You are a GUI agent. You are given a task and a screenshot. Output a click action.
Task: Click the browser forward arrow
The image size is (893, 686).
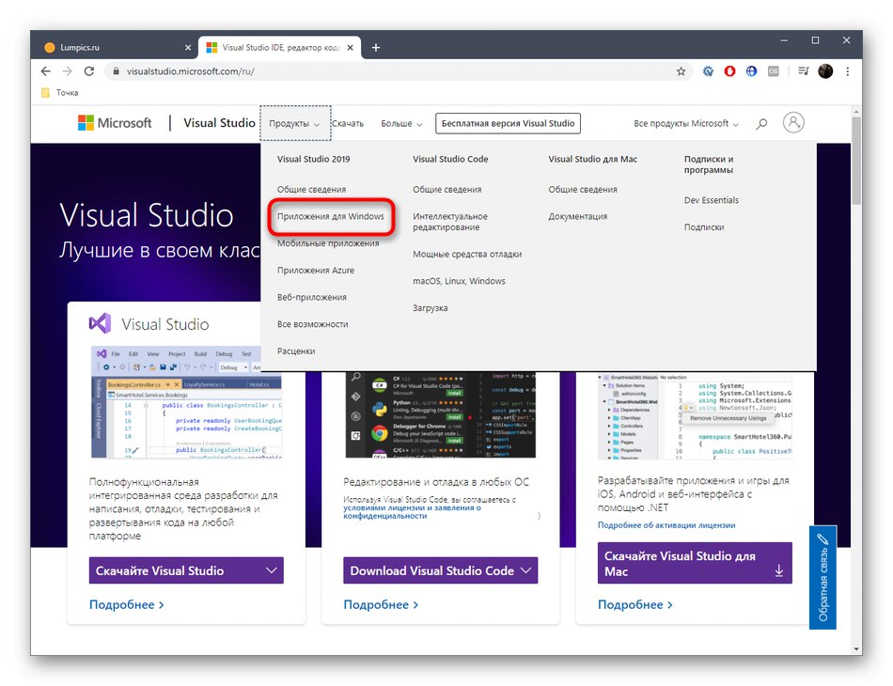[67, 71]
